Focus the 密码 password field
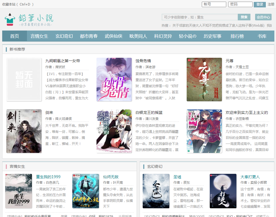 (x=240, y=4)
